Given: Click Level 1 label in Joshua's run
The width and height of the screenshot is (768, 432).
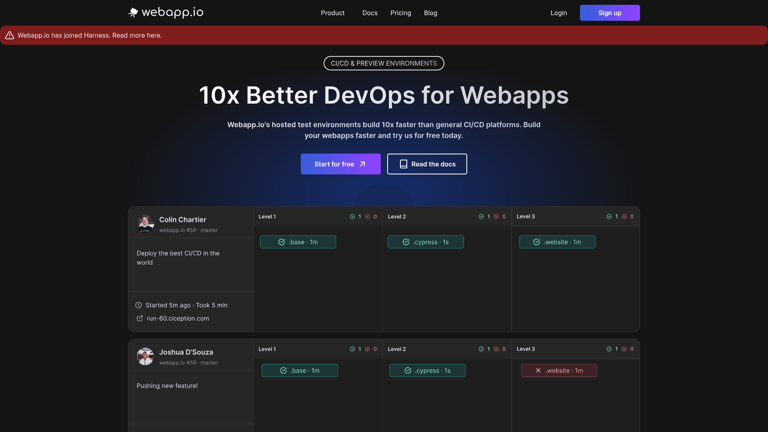Looking at the screenshot, I should pyautogui.click(x=267, y=349).
